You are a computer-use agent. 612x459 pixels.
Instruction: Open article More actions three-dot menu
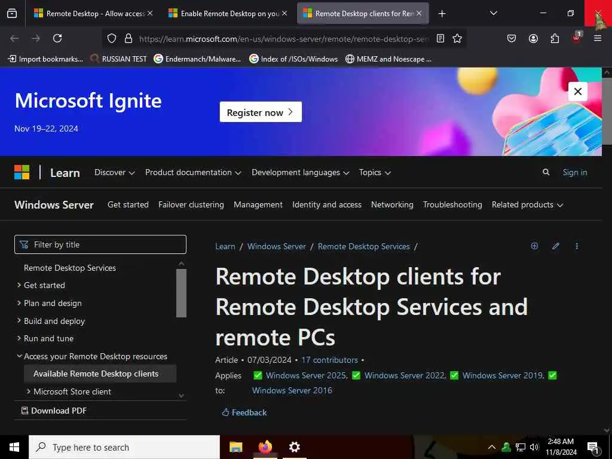(577, 246)
